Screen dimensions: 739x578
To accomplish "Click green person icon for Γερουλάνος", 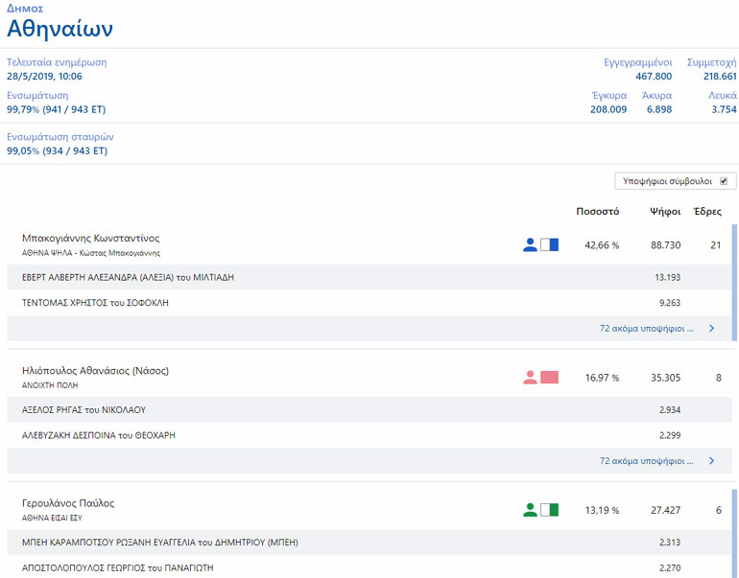I will [530, 510].
